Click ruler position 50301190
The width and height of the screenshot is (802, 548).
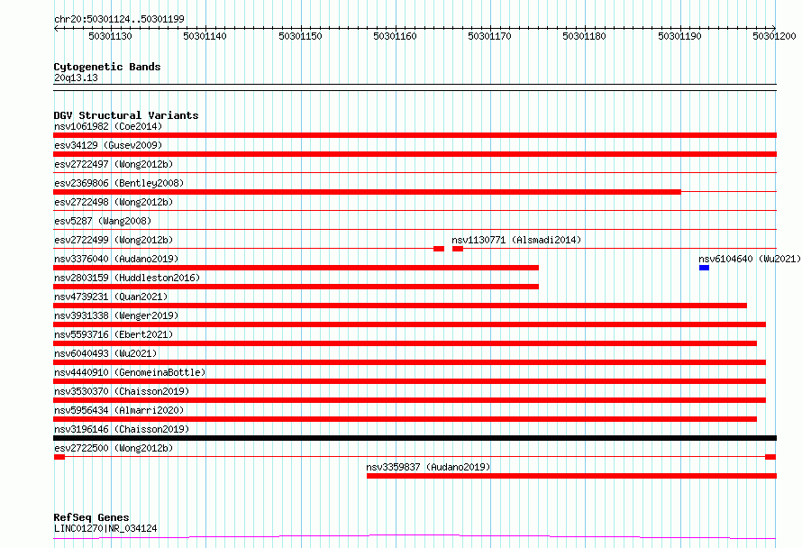(x=679, y=36)
